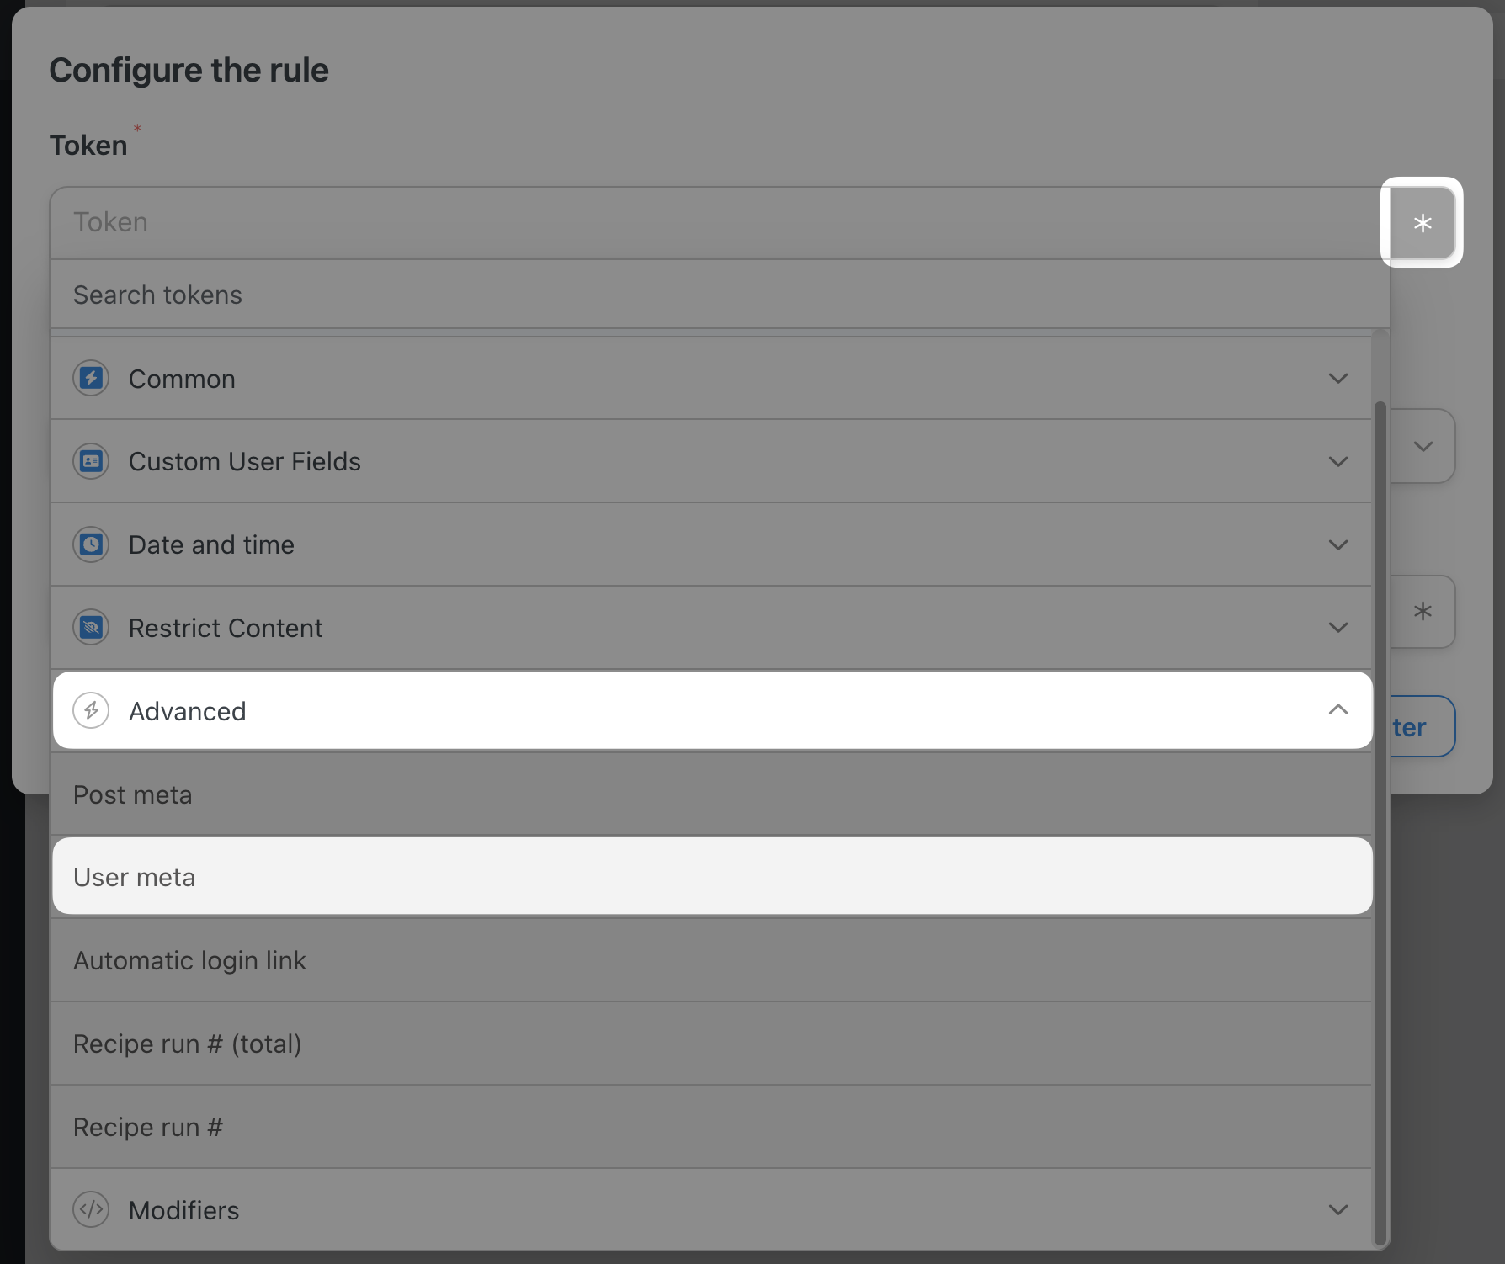The height and width of the screenshot is (1264, 1505).
Task: Pick Recipe run # (total) token
Action: coord(187,1044)
